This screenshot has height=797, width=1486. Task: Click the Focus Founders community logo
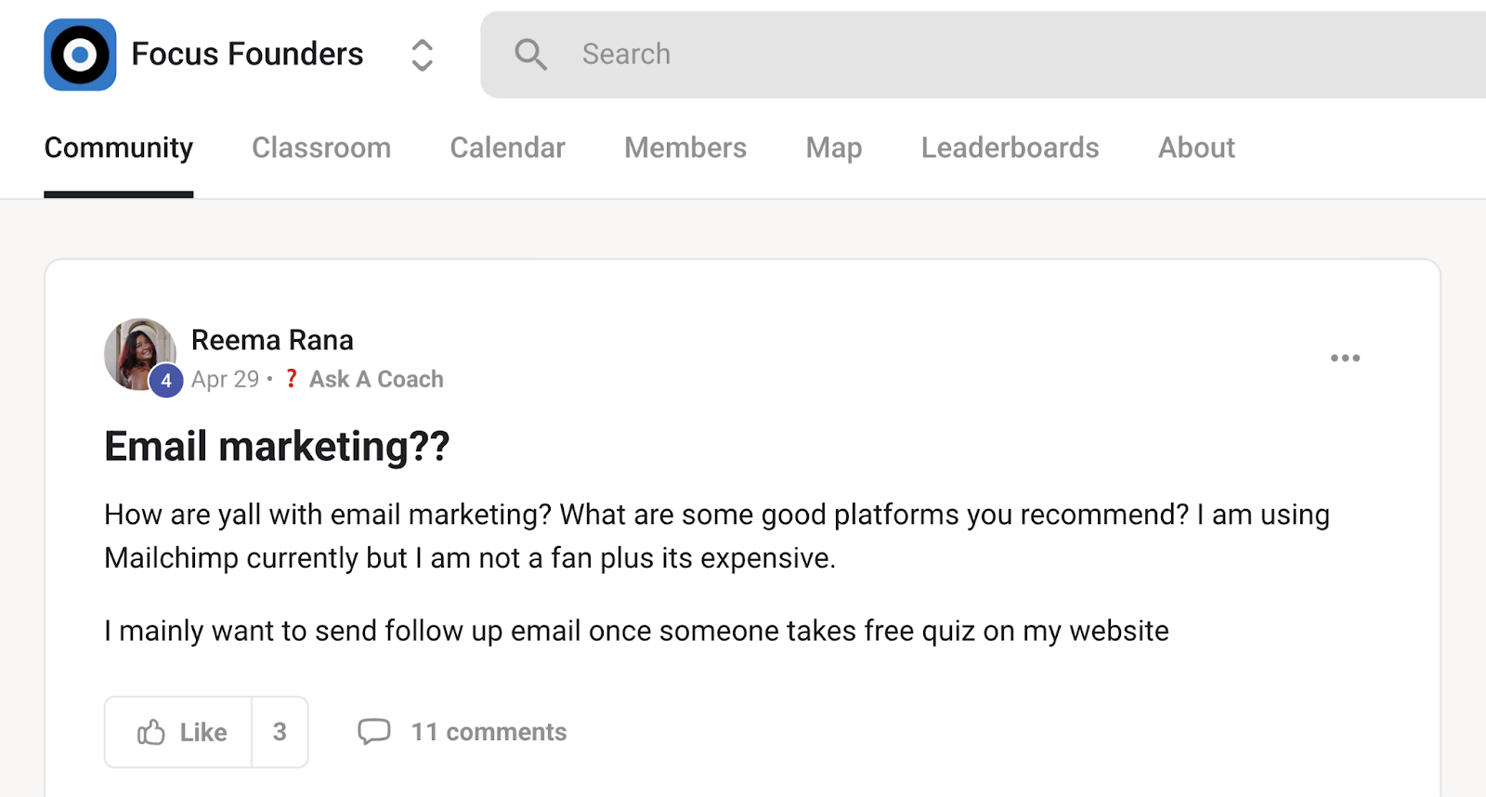tap(80, 53)
